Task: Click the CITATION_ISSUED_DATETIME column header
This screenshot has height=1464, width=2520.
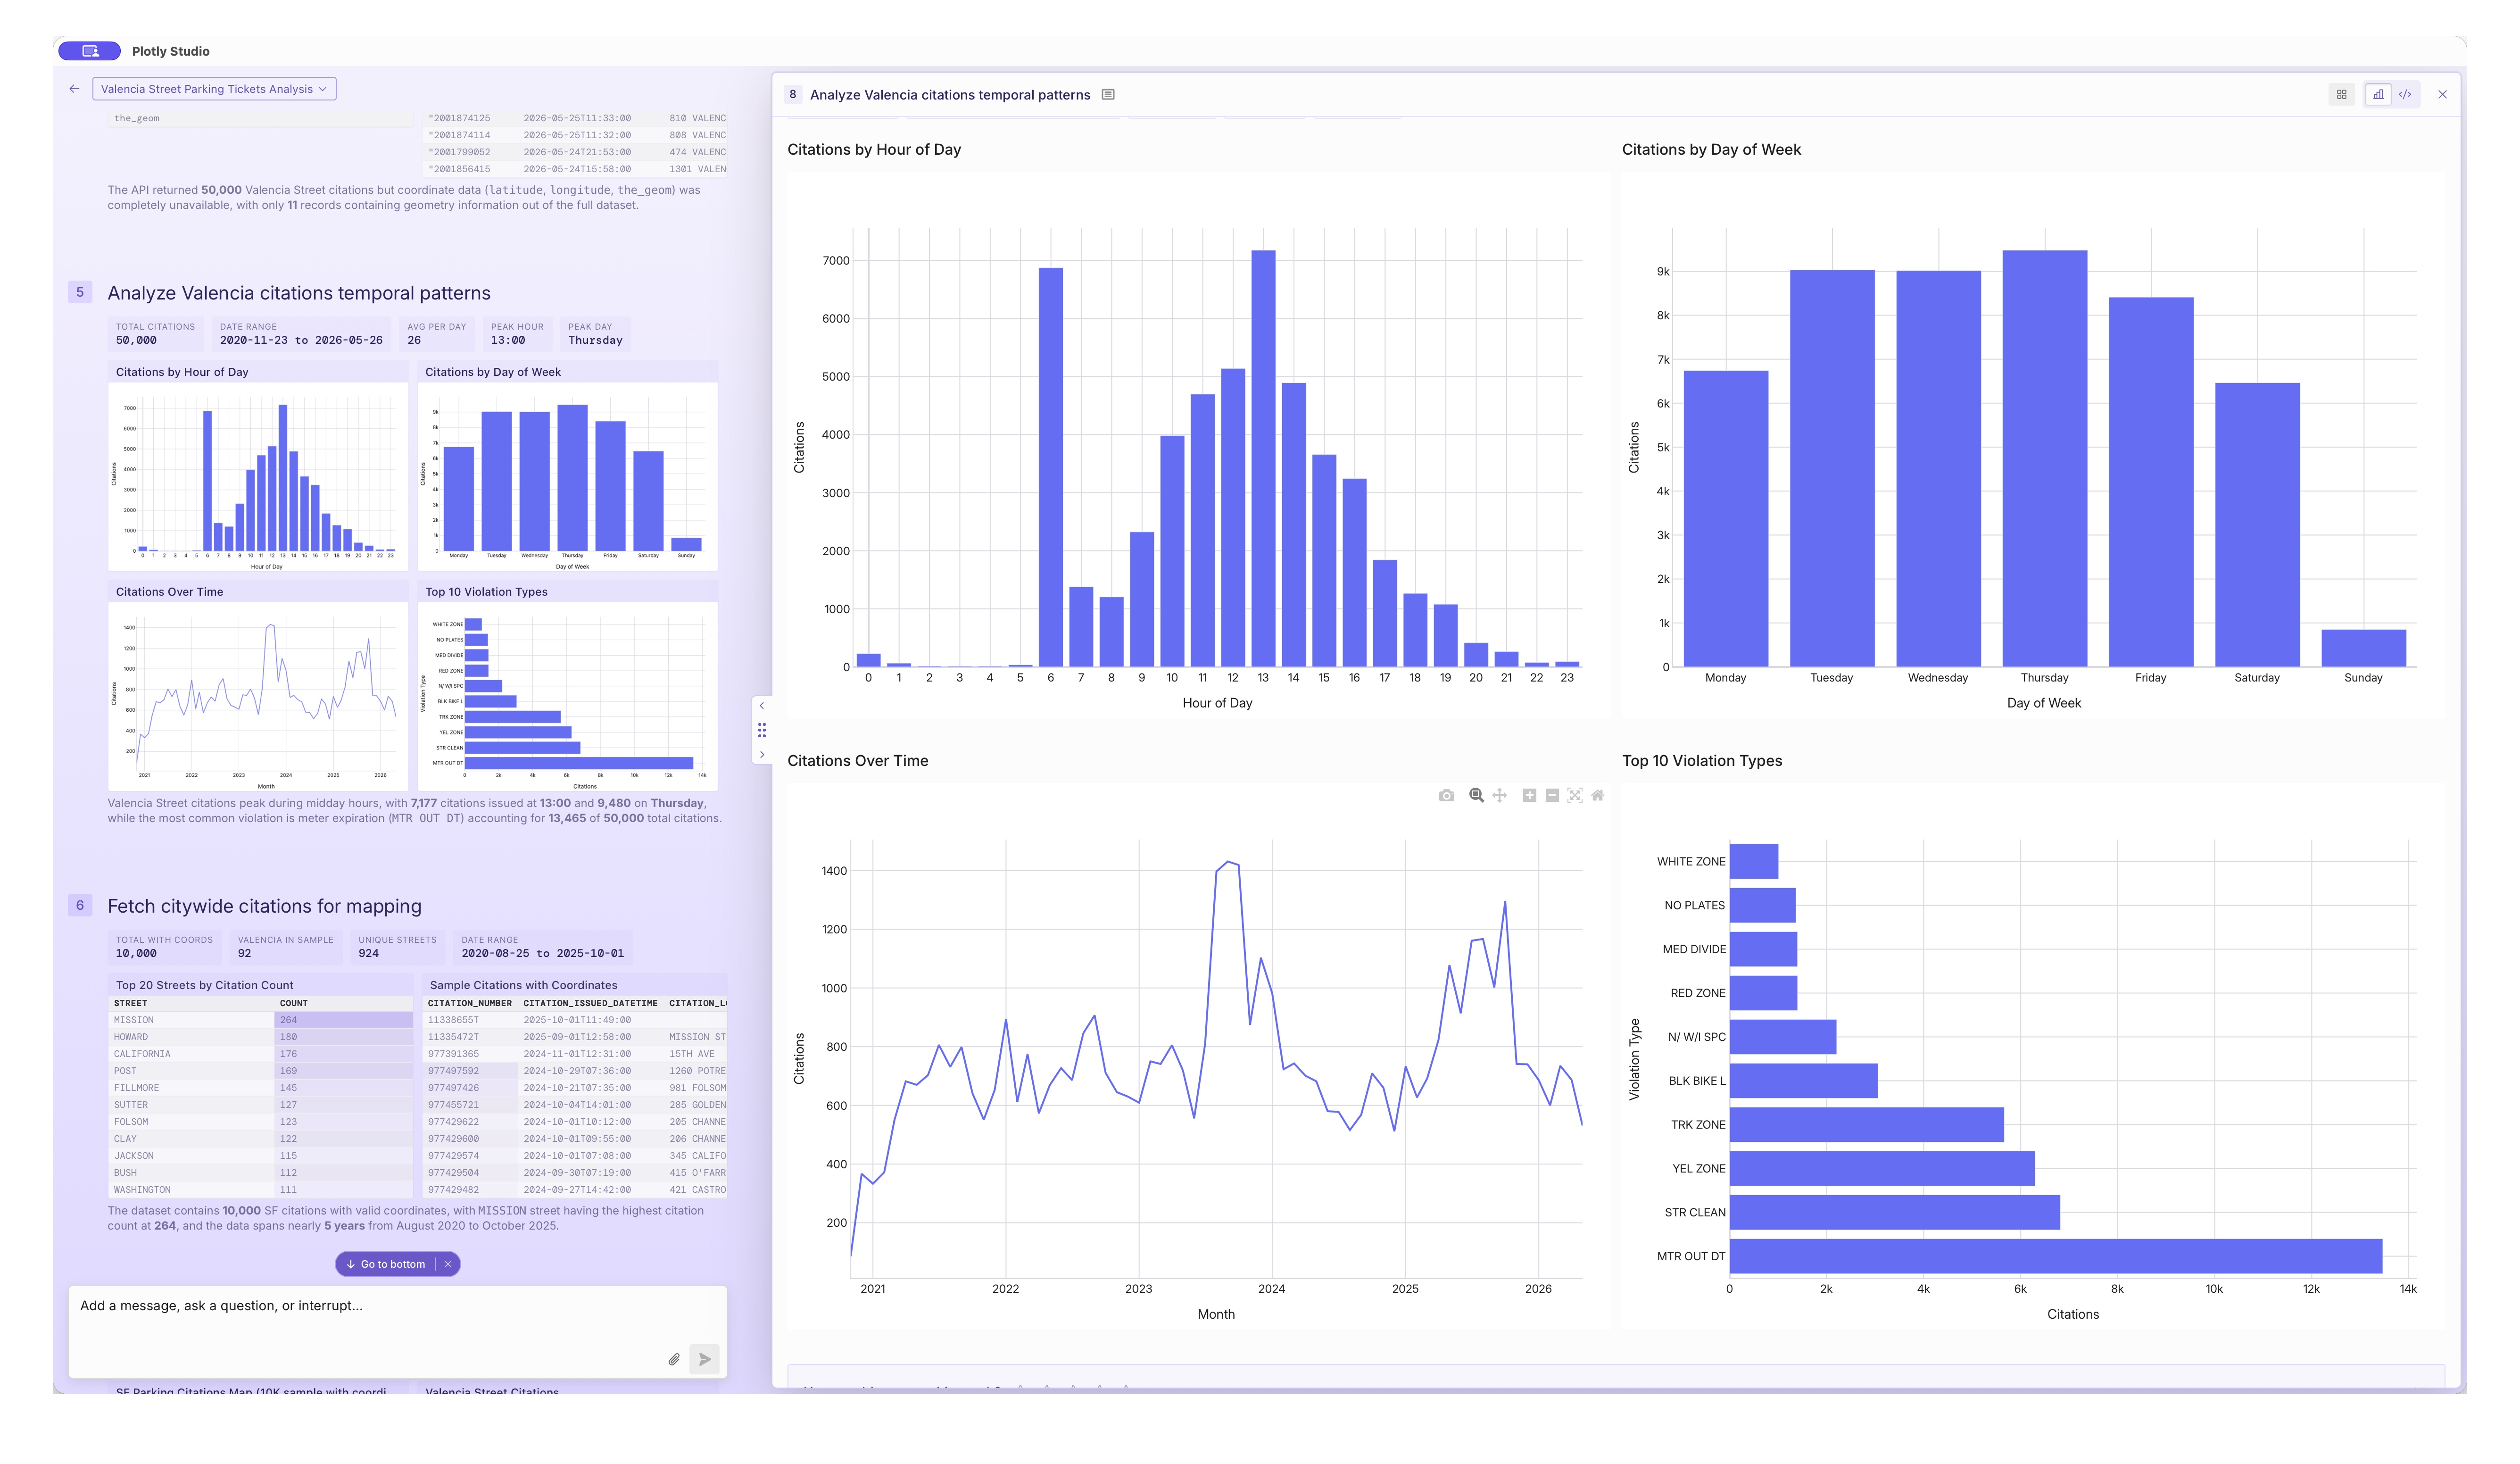Action: coord(590,1003)
